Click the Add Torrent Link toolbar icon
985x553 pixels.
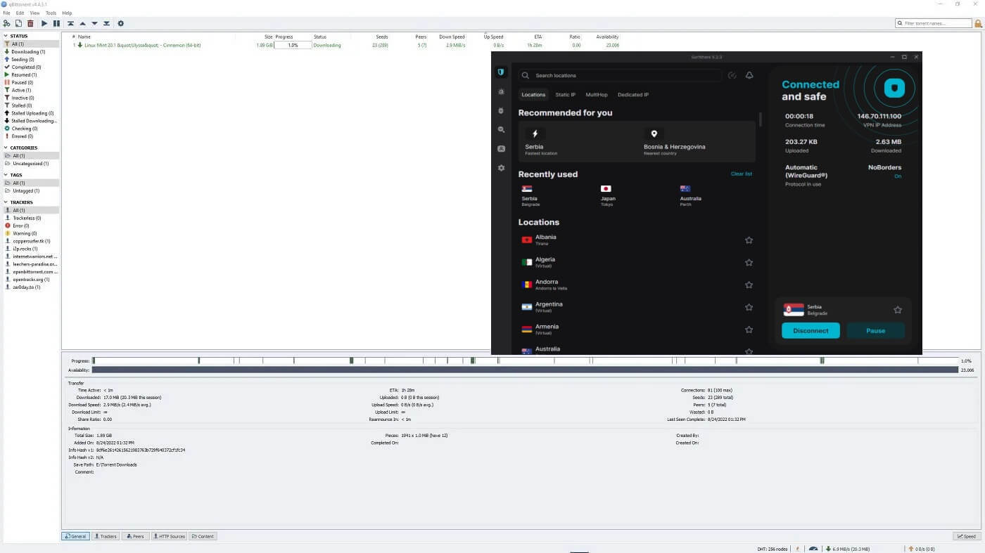(x=6, y=23)
